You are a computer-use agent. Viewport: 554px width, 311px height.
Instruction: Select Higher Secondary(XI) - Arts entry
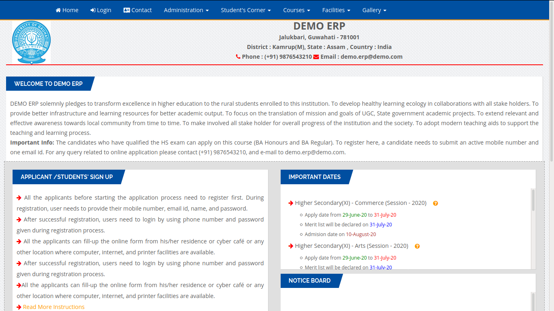(351, 246)
